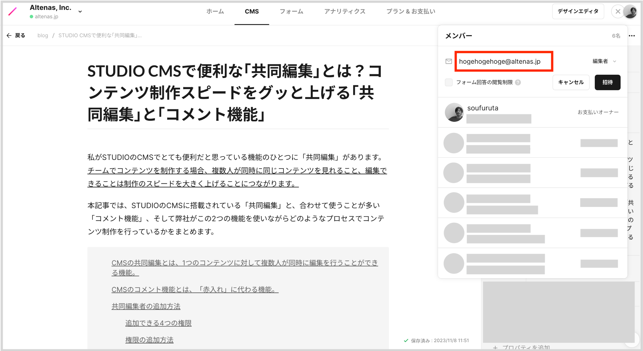Click the デザインエディタ button
The height and width of the screenshot is (351, 643).
coord(578,11)
